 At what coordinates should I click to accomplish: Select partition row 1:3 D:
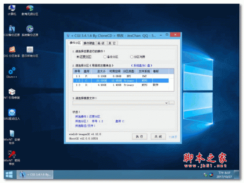pos(121,85)
